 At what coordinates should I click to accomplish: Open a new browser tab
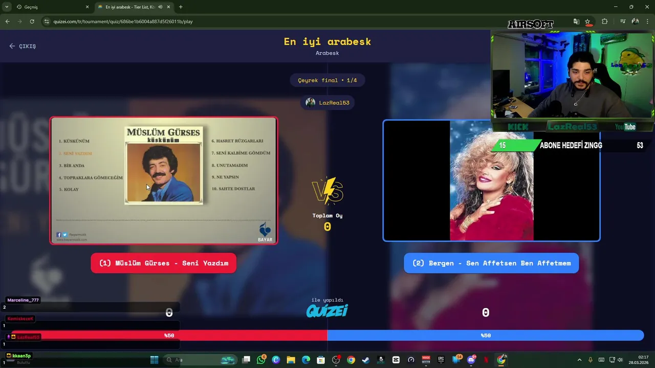point(181,7)
